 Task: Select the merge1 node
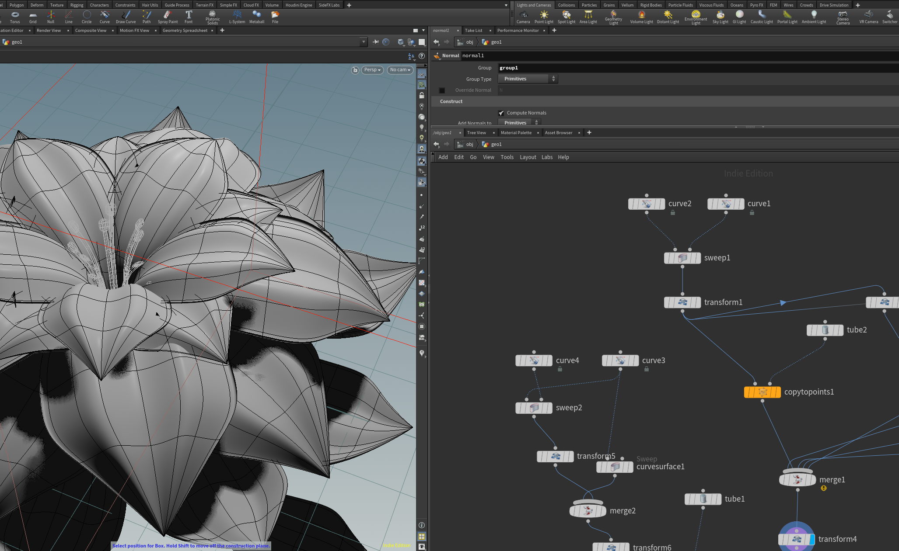pos(798,479)
